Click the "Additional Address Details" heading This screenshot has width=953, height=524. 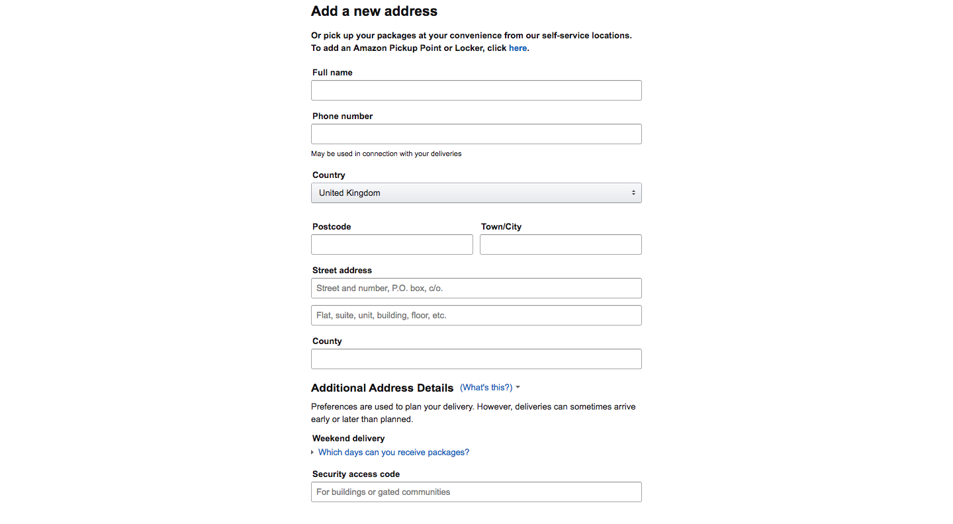(382, 388)
